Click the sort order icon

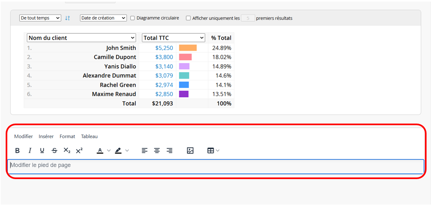[x=67, y=18]
